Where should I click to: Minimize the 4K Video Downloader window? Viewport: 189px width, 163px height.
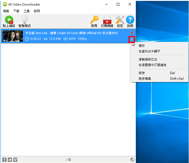click(x=106, y=4)
